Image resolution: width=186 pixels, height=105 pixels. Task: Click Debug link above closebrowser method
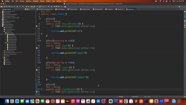coord(57,87)
